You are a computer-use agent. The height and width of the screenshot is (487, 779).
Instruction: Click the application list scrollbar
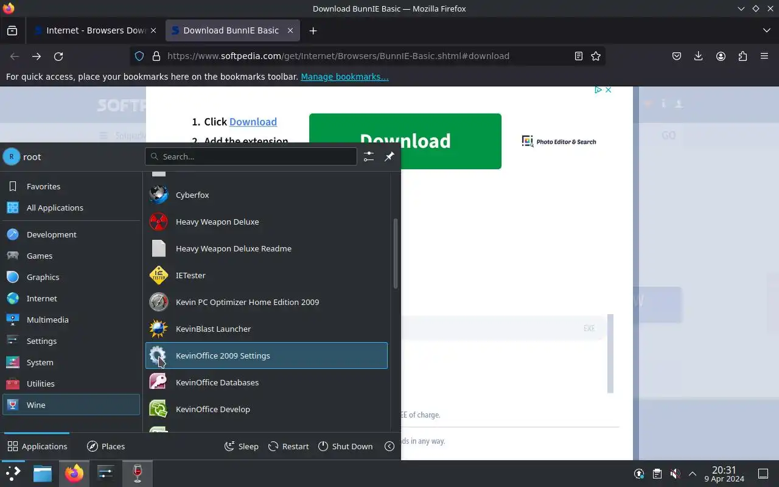[x=396, y=253]
